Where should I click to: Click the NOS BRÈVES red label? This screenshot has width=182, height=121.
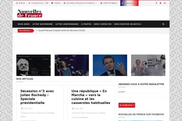click(x=26, y=31)
